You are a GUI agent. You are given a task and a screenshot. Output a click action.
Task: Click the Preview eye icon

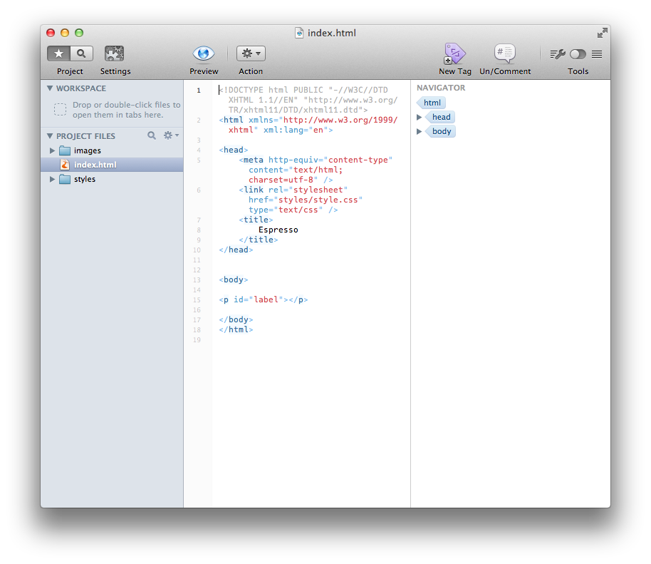[x=204, y=53]
